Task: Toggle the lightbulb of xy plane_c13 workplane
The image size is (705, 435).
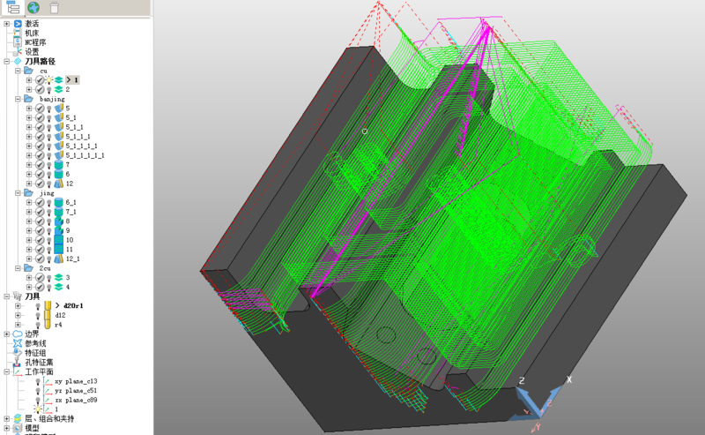Action: click(38, 381)
